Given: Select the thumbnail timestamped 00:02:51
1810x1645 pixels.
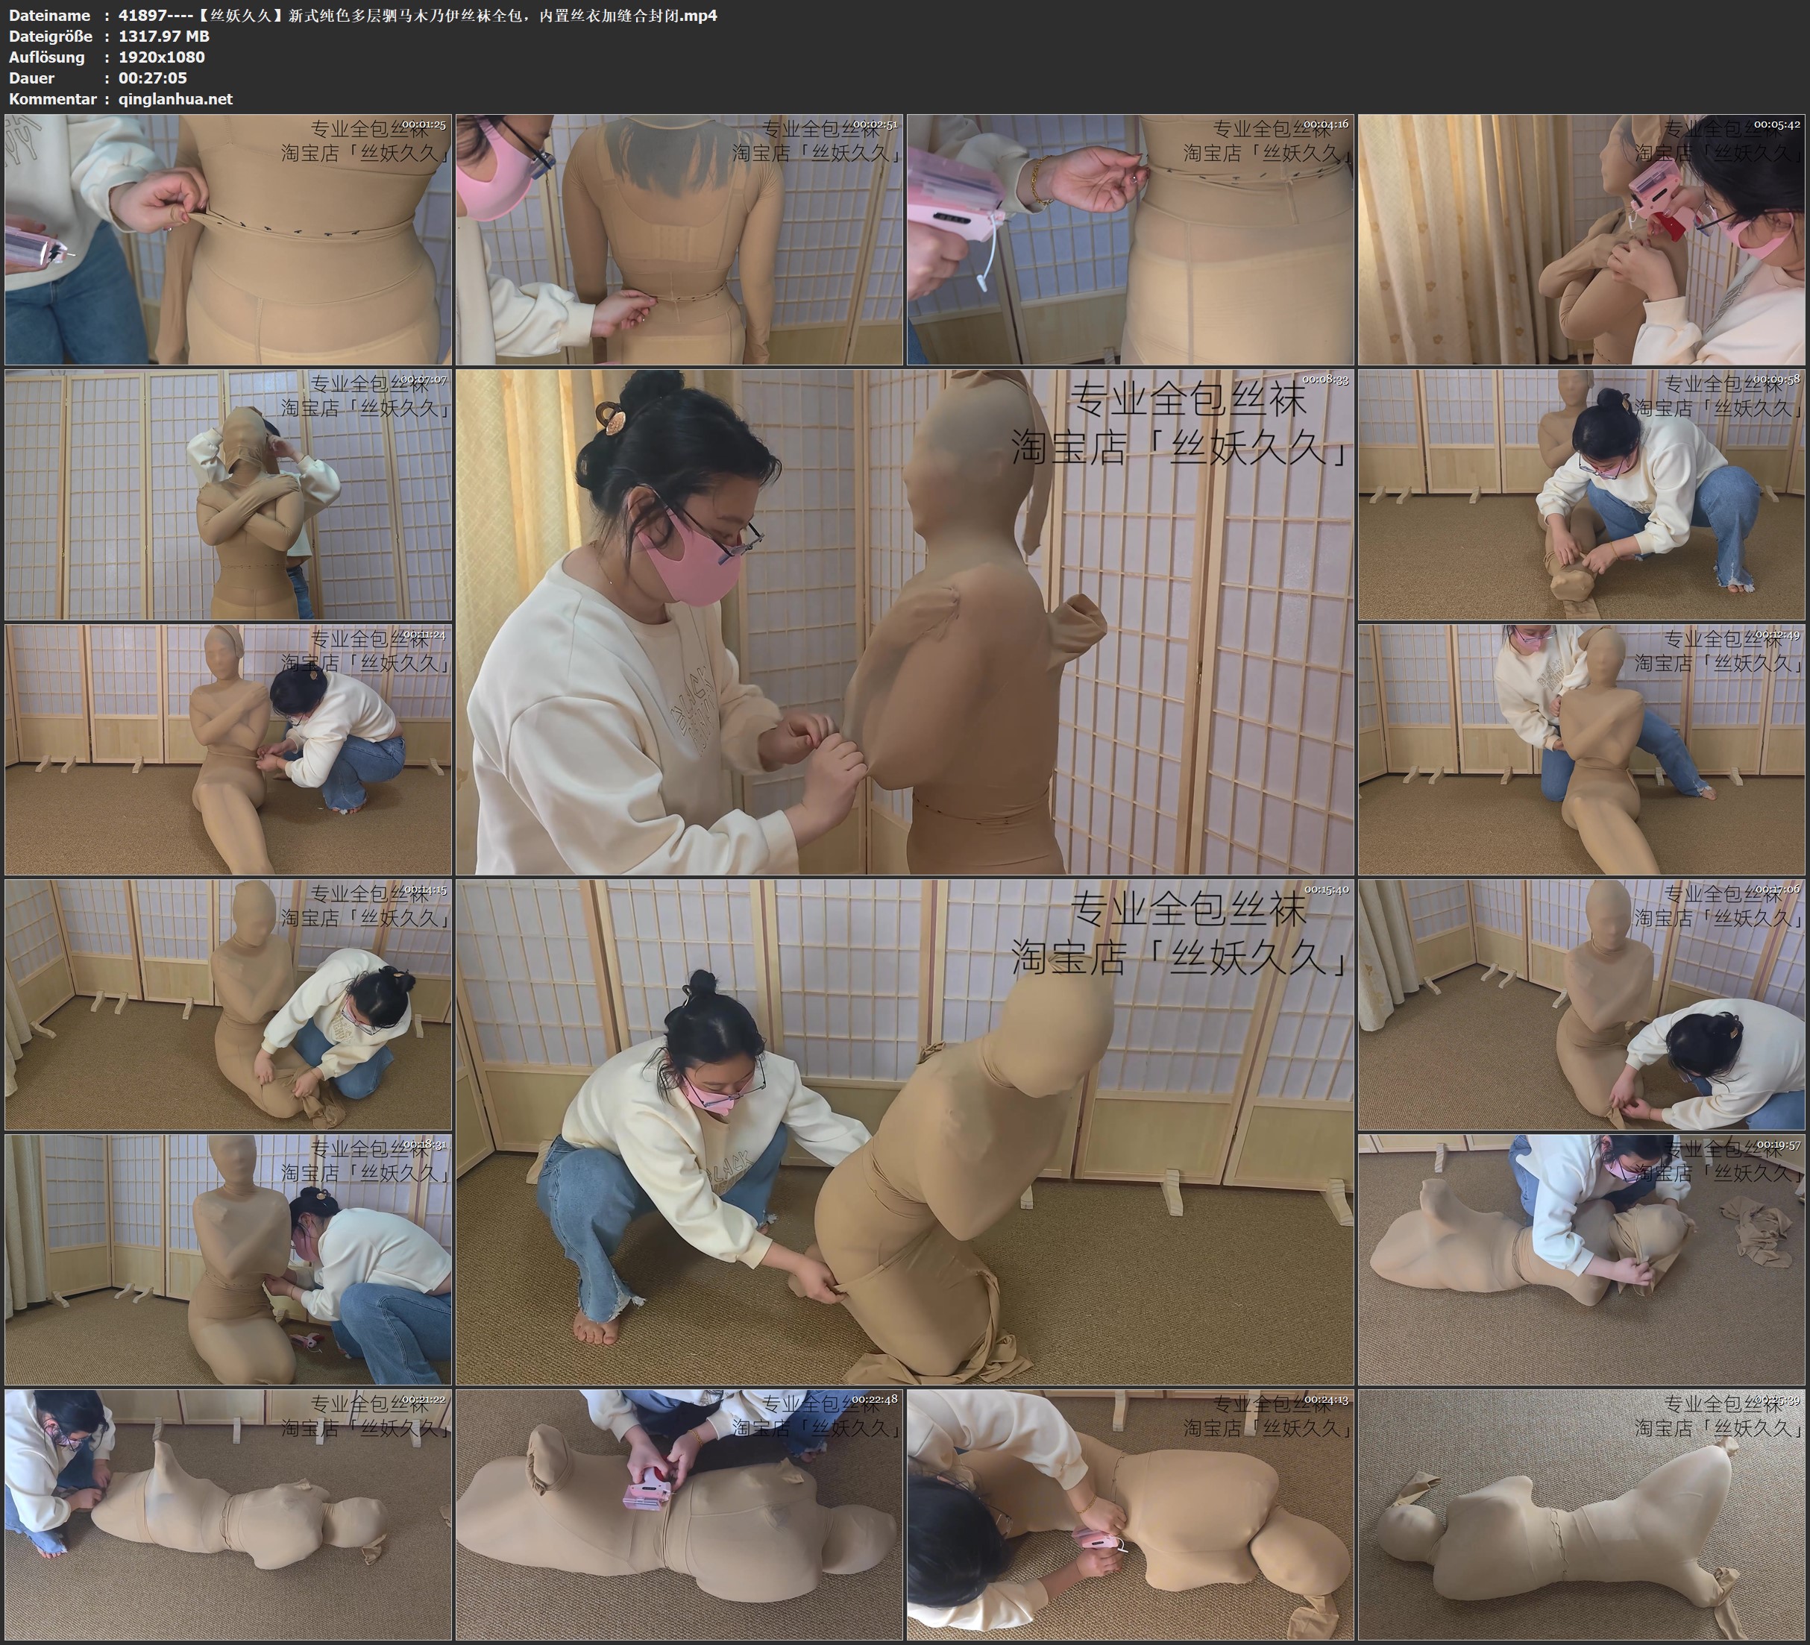Looking at the screenshot, I should click(679, 240).
